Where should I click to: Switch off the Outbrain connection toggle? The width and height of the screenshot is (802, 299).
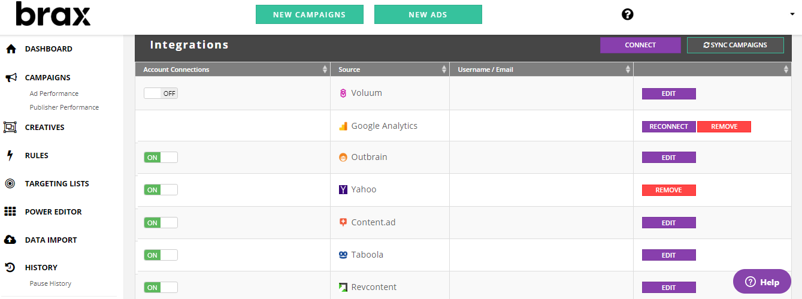[x=161, y=157]
